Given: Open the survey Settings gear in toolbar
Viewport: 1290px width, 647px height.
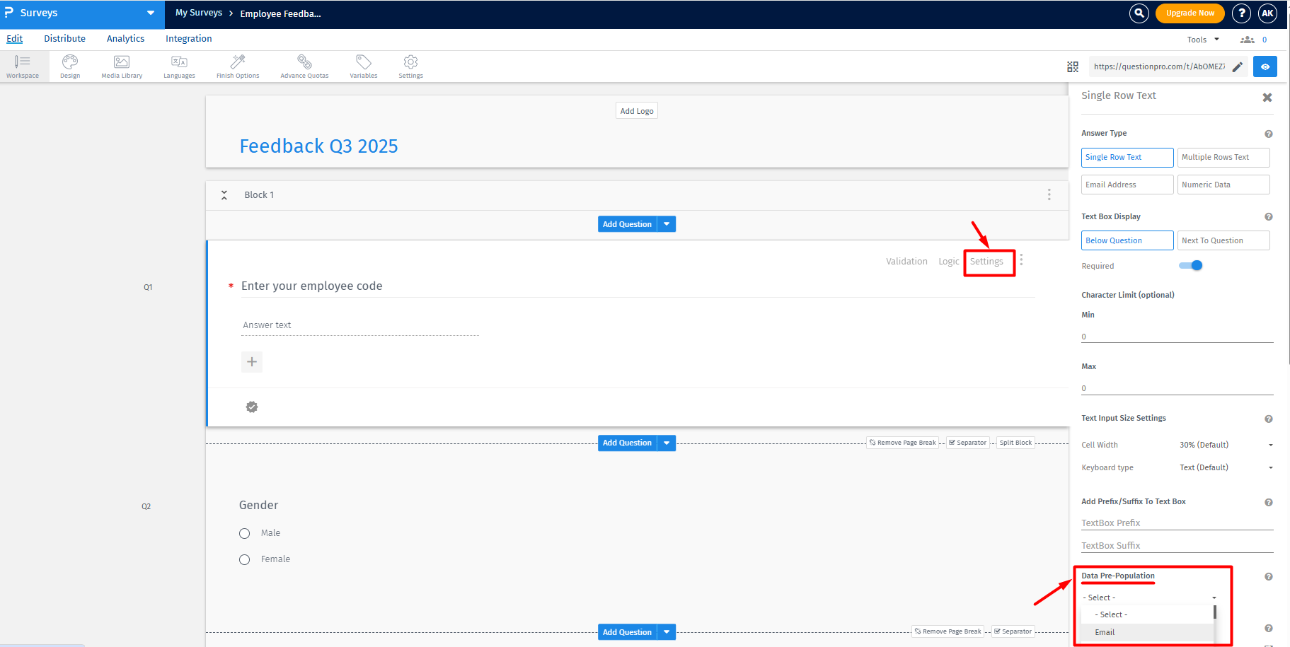Looking at the screenshot, I should pos(410,66).
